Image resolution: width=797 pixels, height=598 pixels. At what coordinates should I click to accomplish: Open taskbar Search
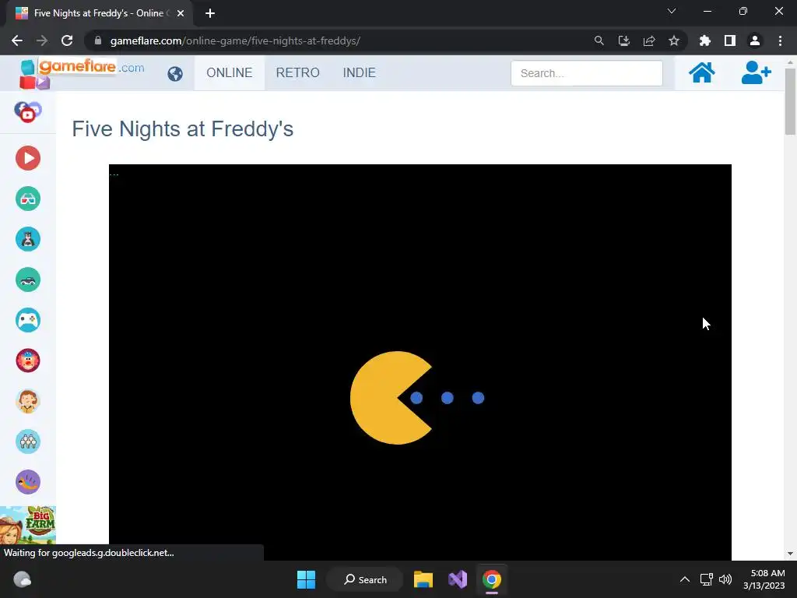pyautogui.click(x=364, y=579)
